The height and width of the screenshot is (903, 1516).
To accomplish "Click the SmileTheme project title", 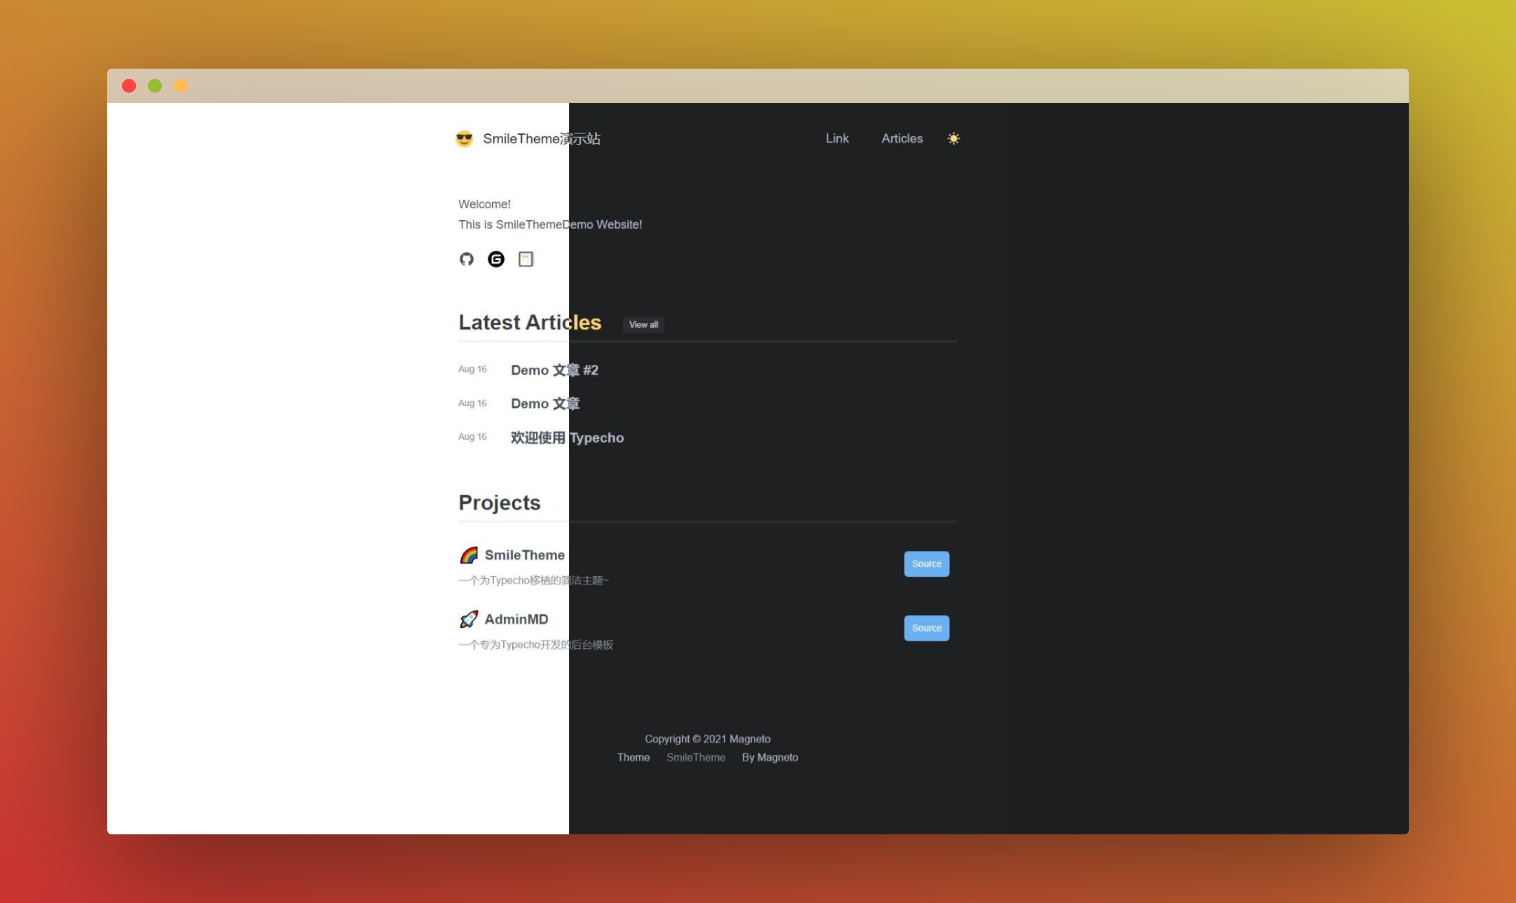I will 524,555.
